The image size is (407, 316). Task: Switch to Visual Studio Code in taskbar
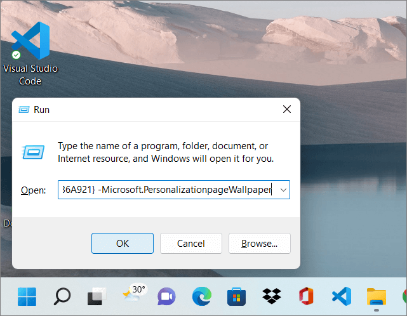tap(342, 296)
